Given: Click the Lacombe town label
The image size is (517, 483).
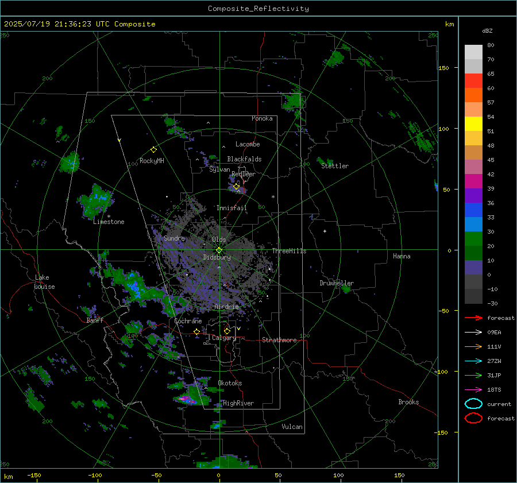Looking at the screenshot, I should click(248, 144).
